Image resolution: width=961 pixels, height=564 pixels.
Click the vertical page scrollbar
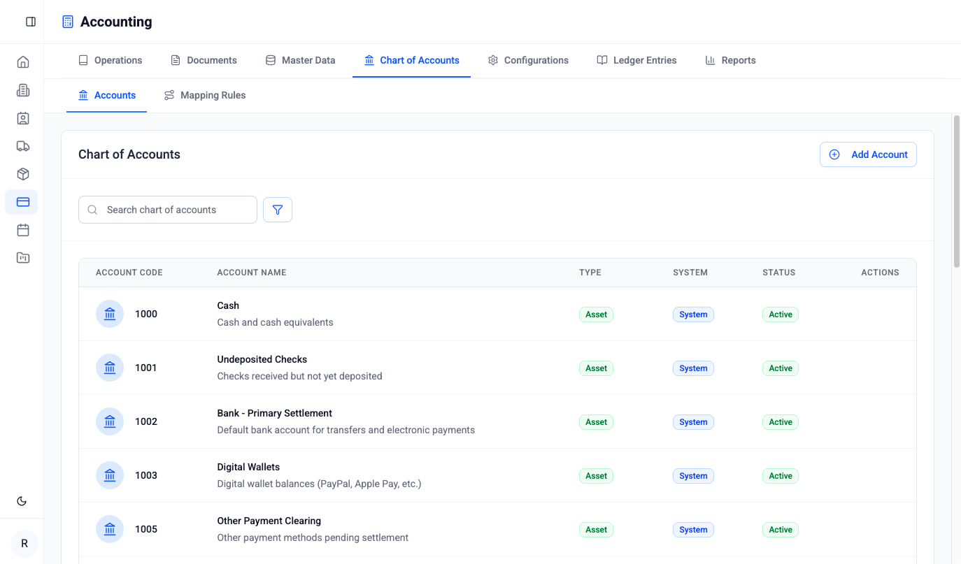point(956,192)
